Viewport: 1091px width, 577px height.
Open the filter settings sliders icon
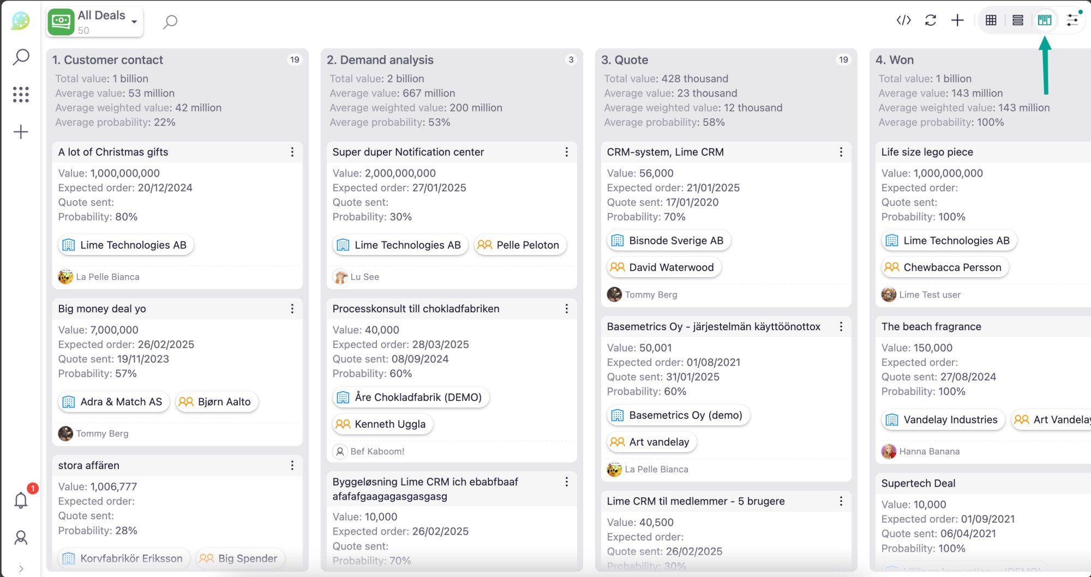tap(1072, 20)
